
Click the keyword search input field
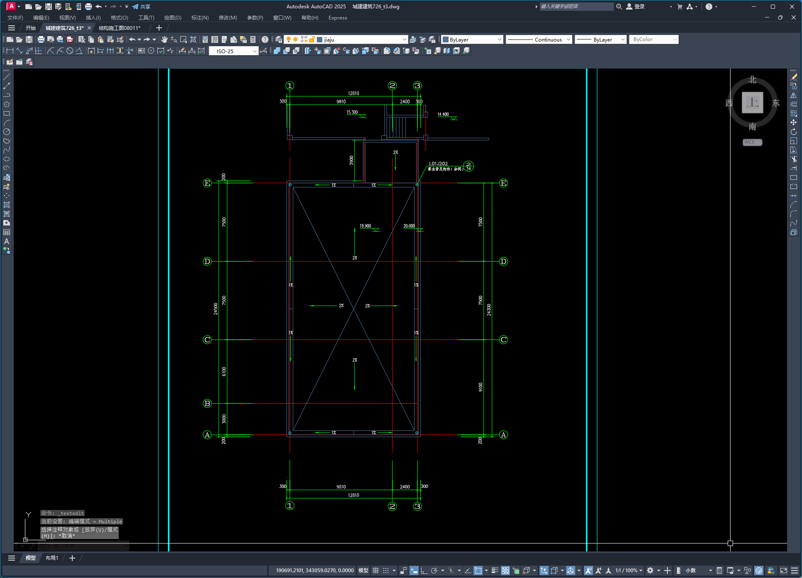pos(576,7)
